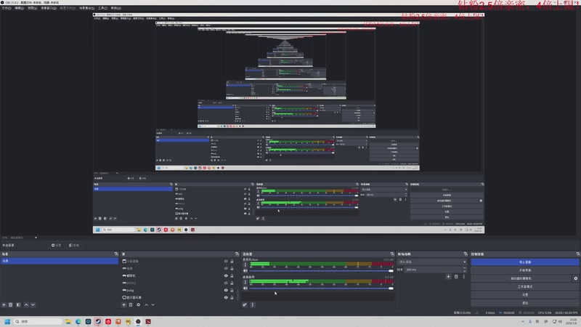581x327 pixels.
Task: Pop out the Scene Transitions dock
Action: coord(466,254)
